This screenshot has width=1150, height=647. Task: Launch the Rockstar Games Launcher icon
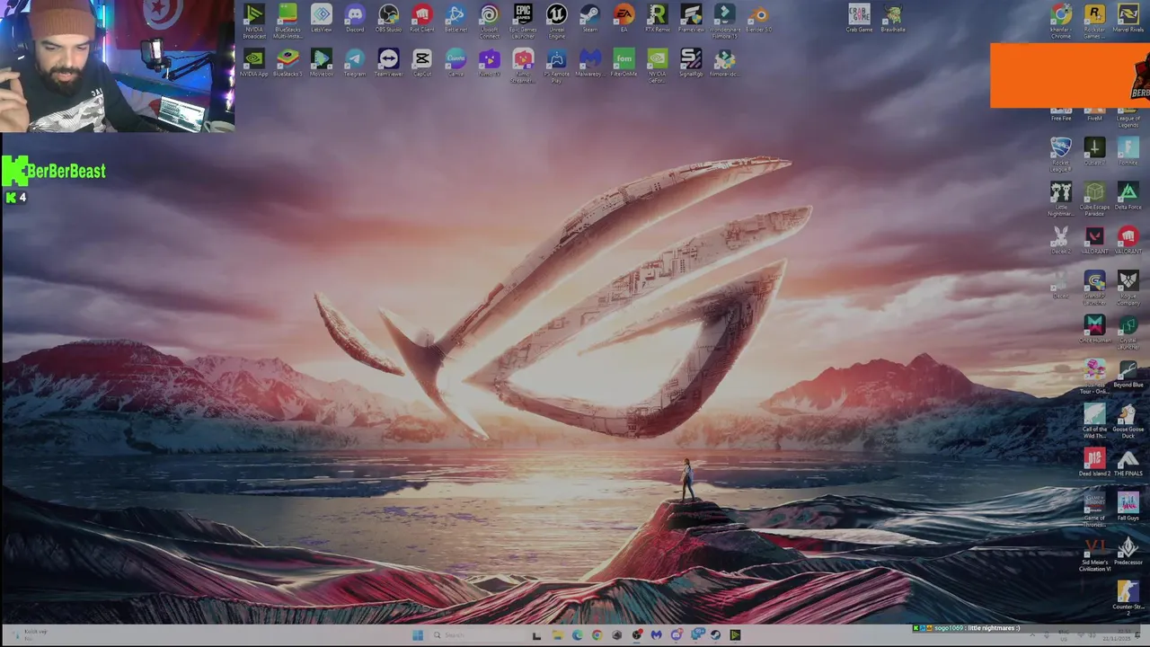(x=1094, y=22)
